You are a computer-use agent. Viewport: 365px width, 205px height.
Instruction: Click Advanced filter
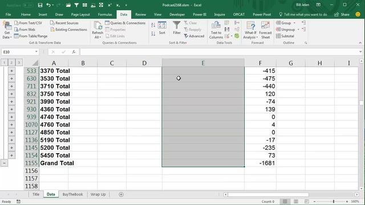point(194,36)
